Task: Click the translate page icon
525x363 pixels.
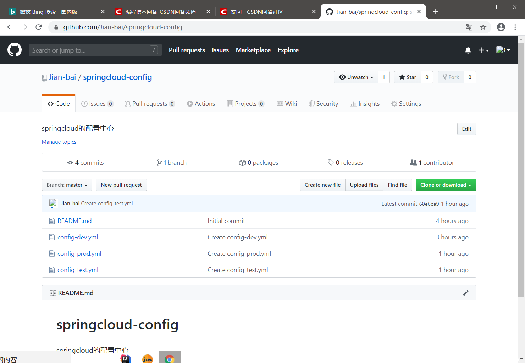Action: tap(469, 27)
